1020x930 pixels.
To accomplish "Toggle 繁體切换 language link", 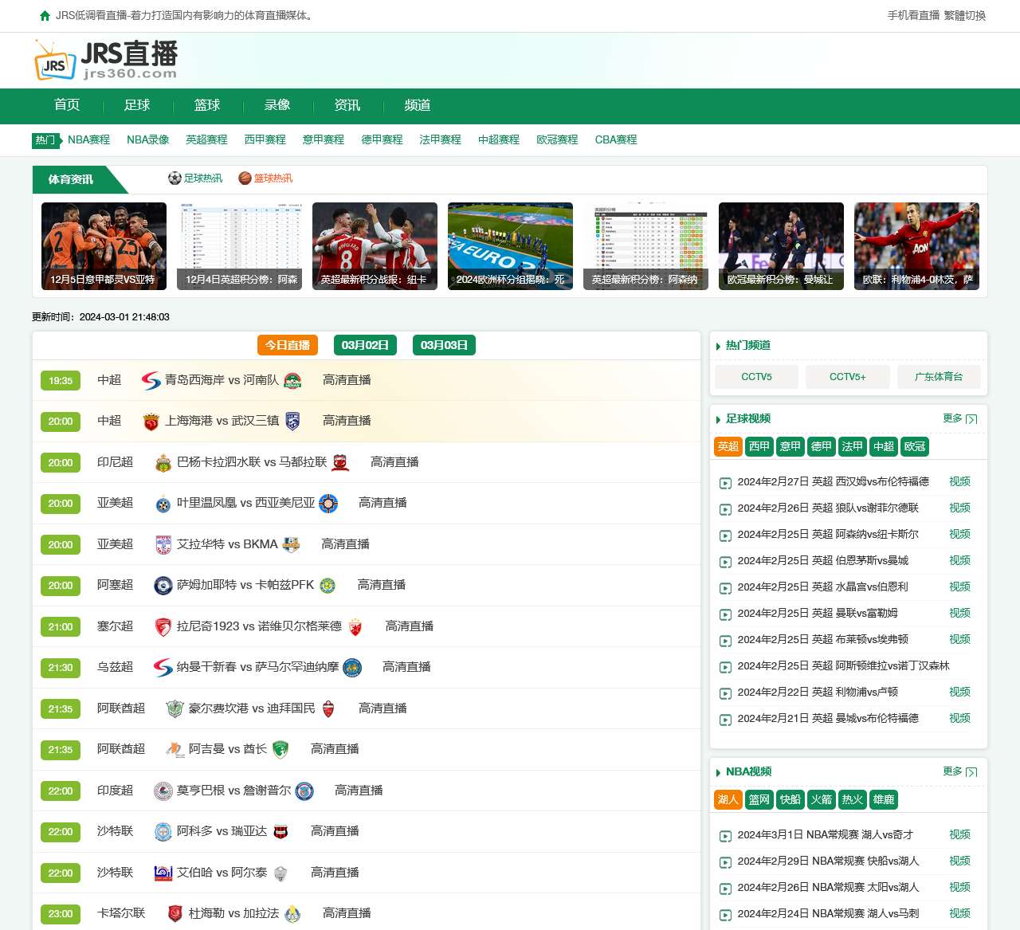I will 965,15.
